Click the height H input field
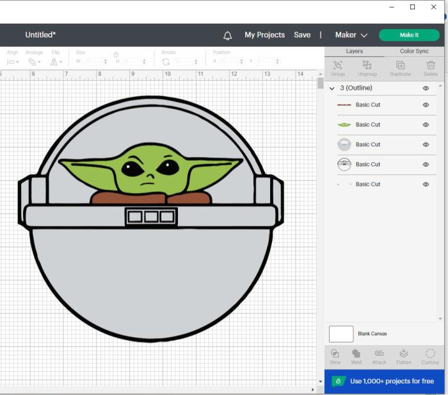The width and height of the screenshot is (448, 395). click(132, 62)
